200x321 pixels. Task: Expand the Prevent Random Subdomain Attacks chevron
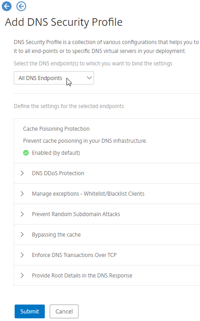coord(22,214)
